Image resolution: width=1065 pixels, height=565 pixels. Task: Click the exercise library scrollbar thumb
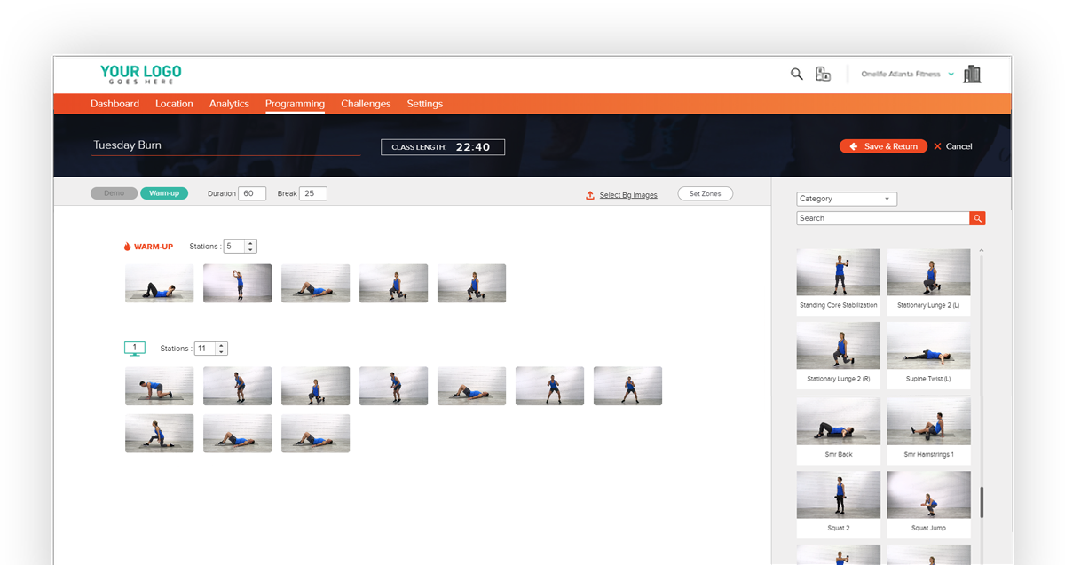click(x=982, y=502)
